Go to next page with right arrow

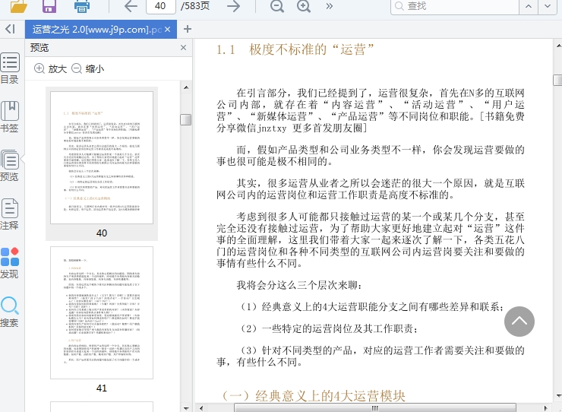pyautogui.click(x=234, y=7)
